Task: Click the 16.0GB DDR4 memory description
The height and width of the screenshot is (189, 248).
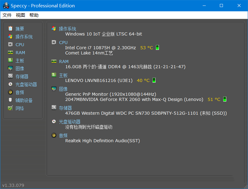Action: point(125,67)
